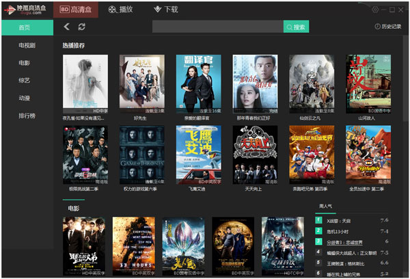Open 全员加速中 第二季 poster
Viewport: 410px width, 279px height.
(368, 155)
